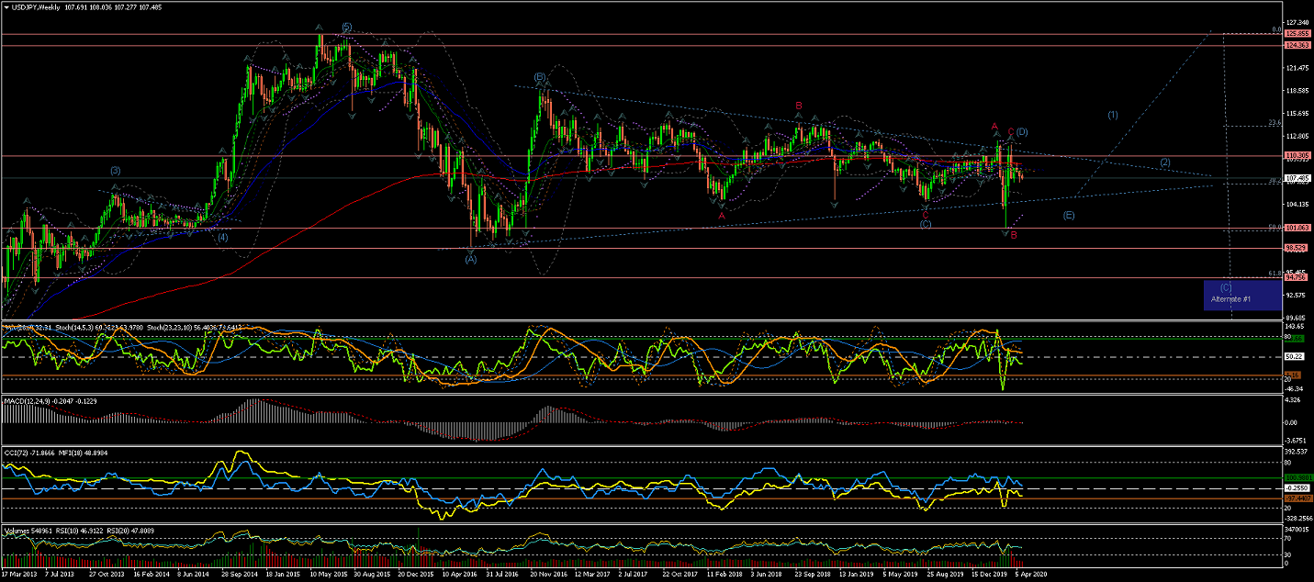Click the 127.340 price scale value
This screenshot has width=1314, height=582.
(1297, 22)
